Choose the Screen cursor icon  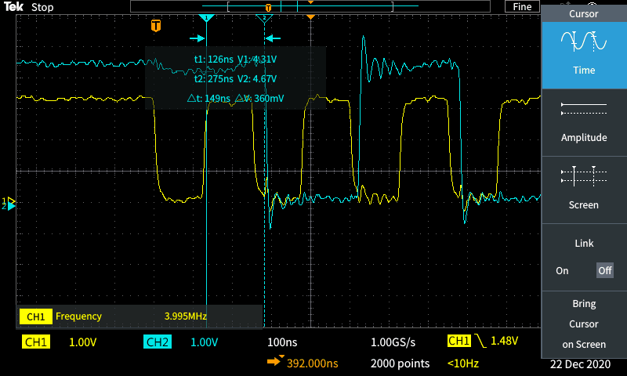583,176
